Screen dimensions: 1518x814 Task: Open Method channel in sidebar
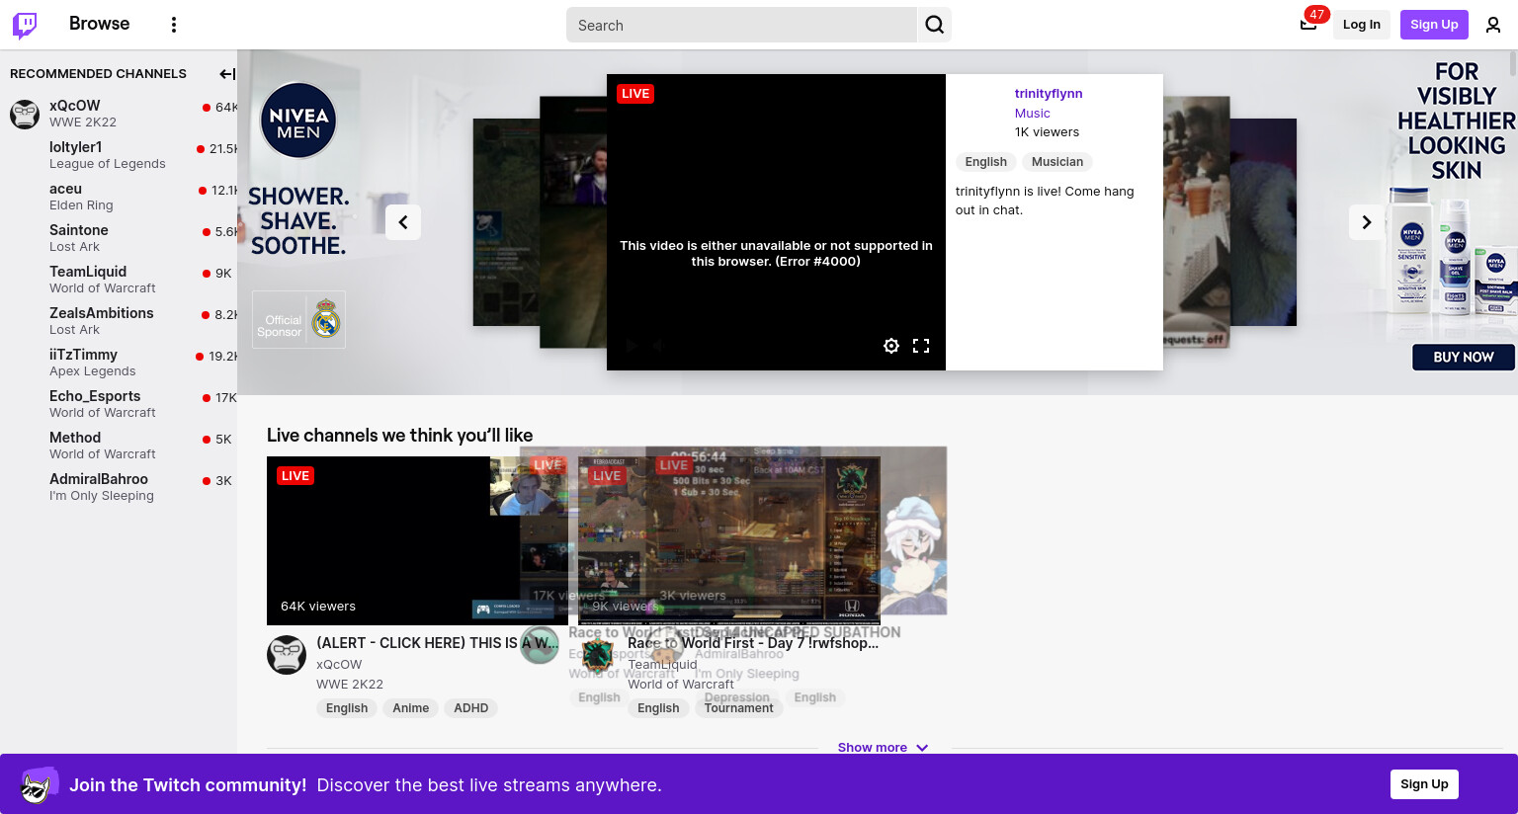[119, 446]
